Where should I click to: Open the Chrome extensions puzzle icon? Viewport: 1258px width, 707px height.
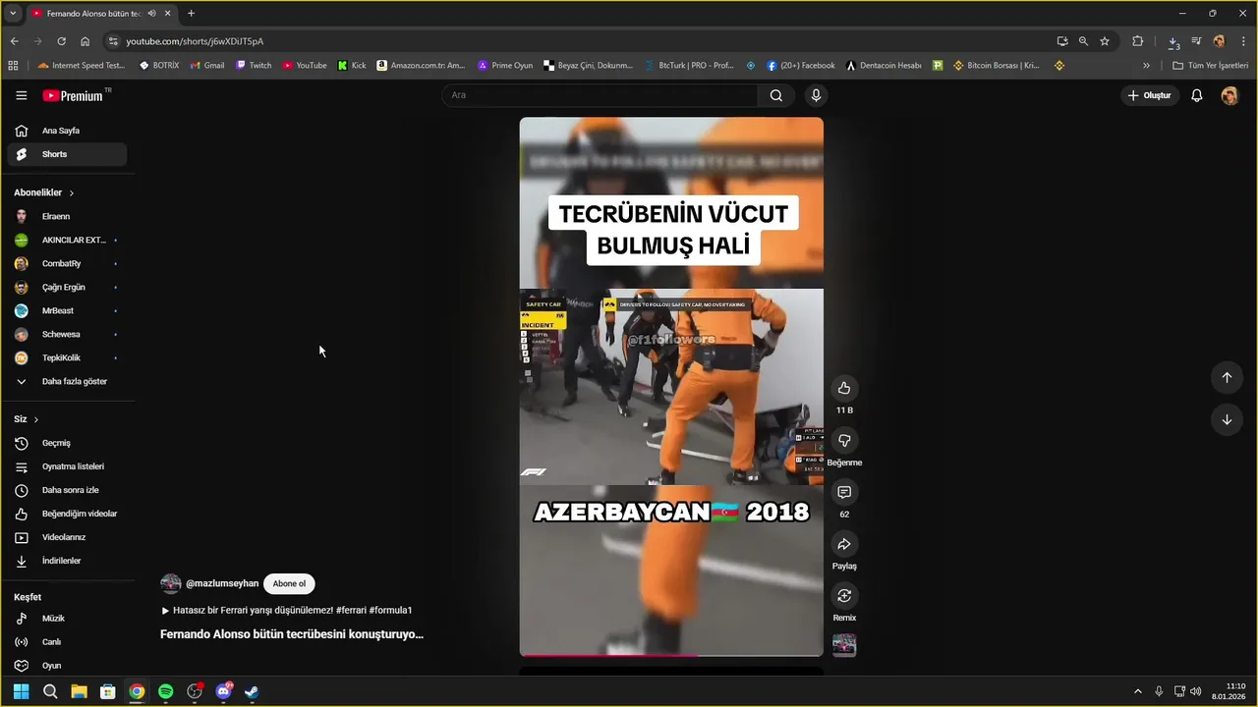pyautogui.click(x=1138, y=41)
